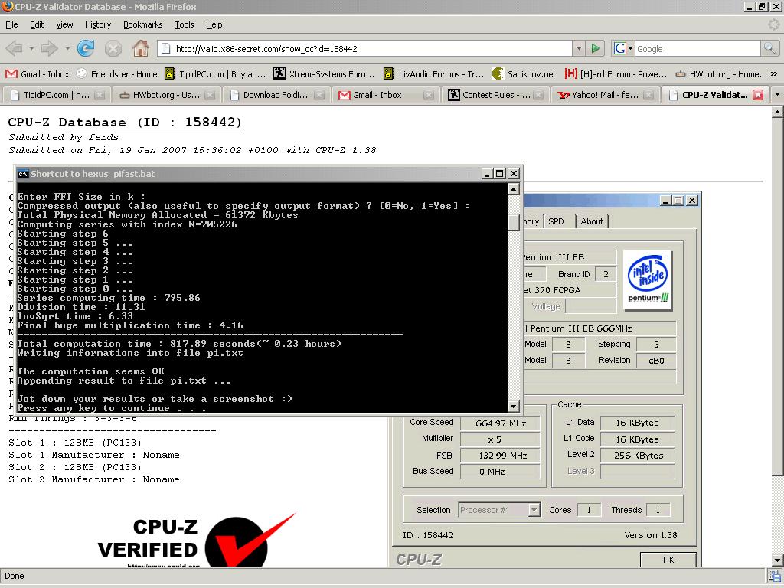Open diyAudio Forums bookmark

click(433, 74)
